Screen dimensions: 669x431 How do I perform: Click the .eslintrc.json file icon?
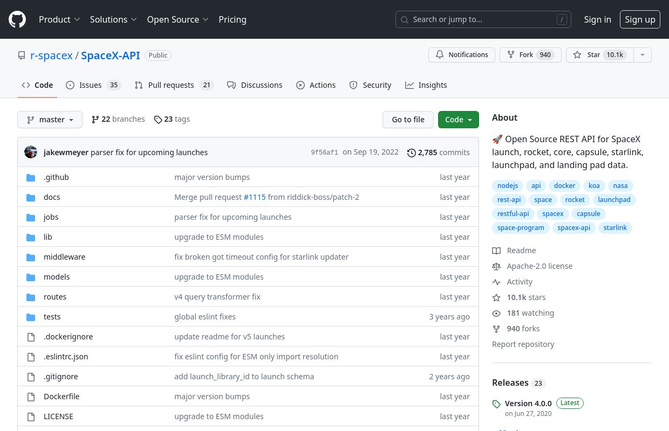coord(31,357)
